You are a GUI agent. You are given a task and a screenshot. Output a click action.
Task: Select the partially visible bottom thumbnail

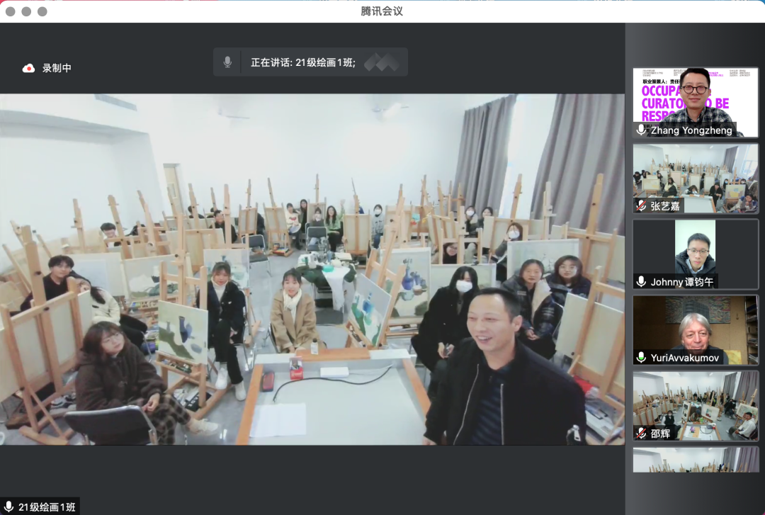click(696, 459)
